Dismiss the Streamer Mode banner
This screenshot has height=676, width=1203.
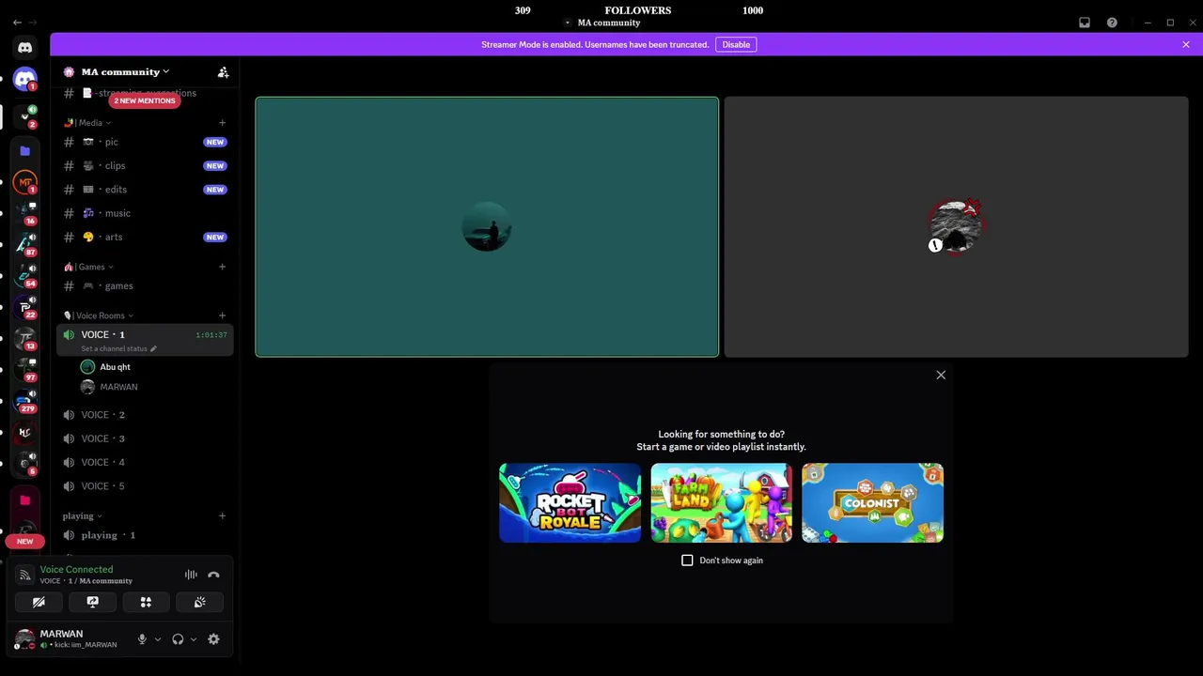point(1186,44)
